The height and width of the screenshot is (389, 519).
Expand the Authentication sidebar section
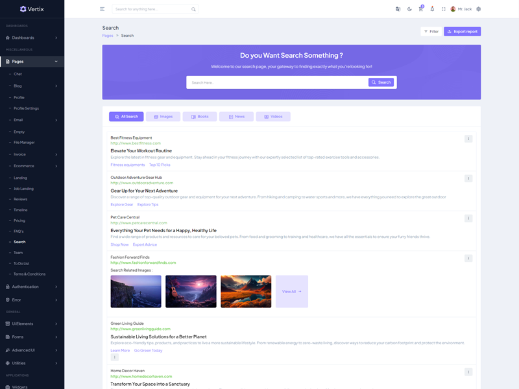coord(32,287)
